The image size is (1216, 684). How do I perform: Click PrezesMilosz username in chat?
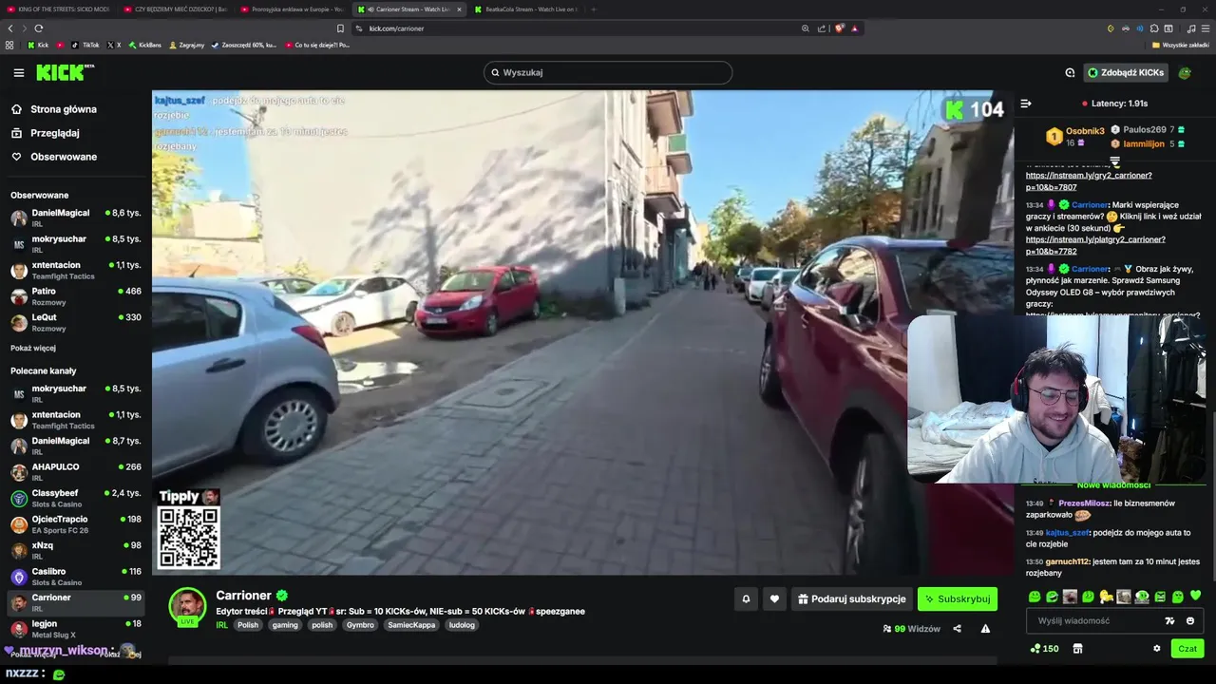coord(1083,503)
